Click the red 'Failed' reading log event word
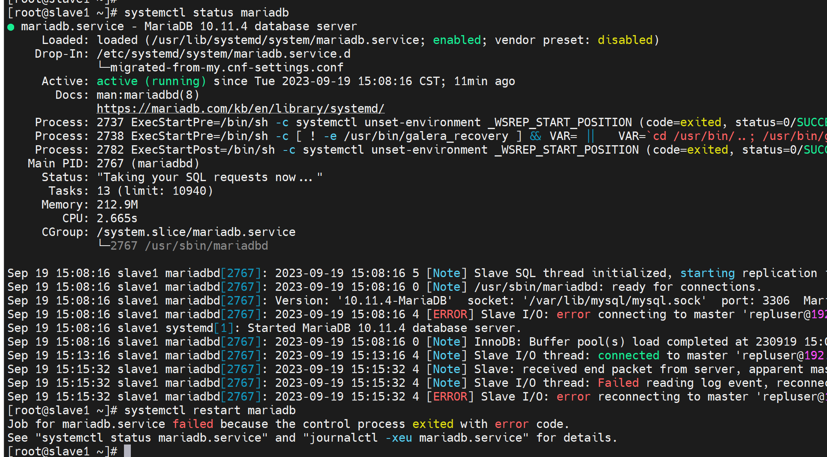 pos(618,383)
